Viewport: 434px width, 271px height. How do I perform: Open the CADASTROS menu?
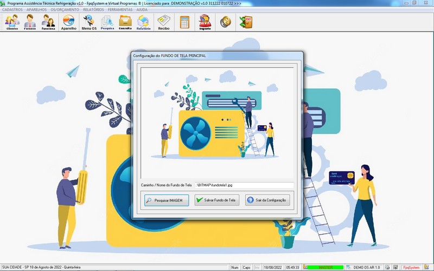tap(12, 10)
